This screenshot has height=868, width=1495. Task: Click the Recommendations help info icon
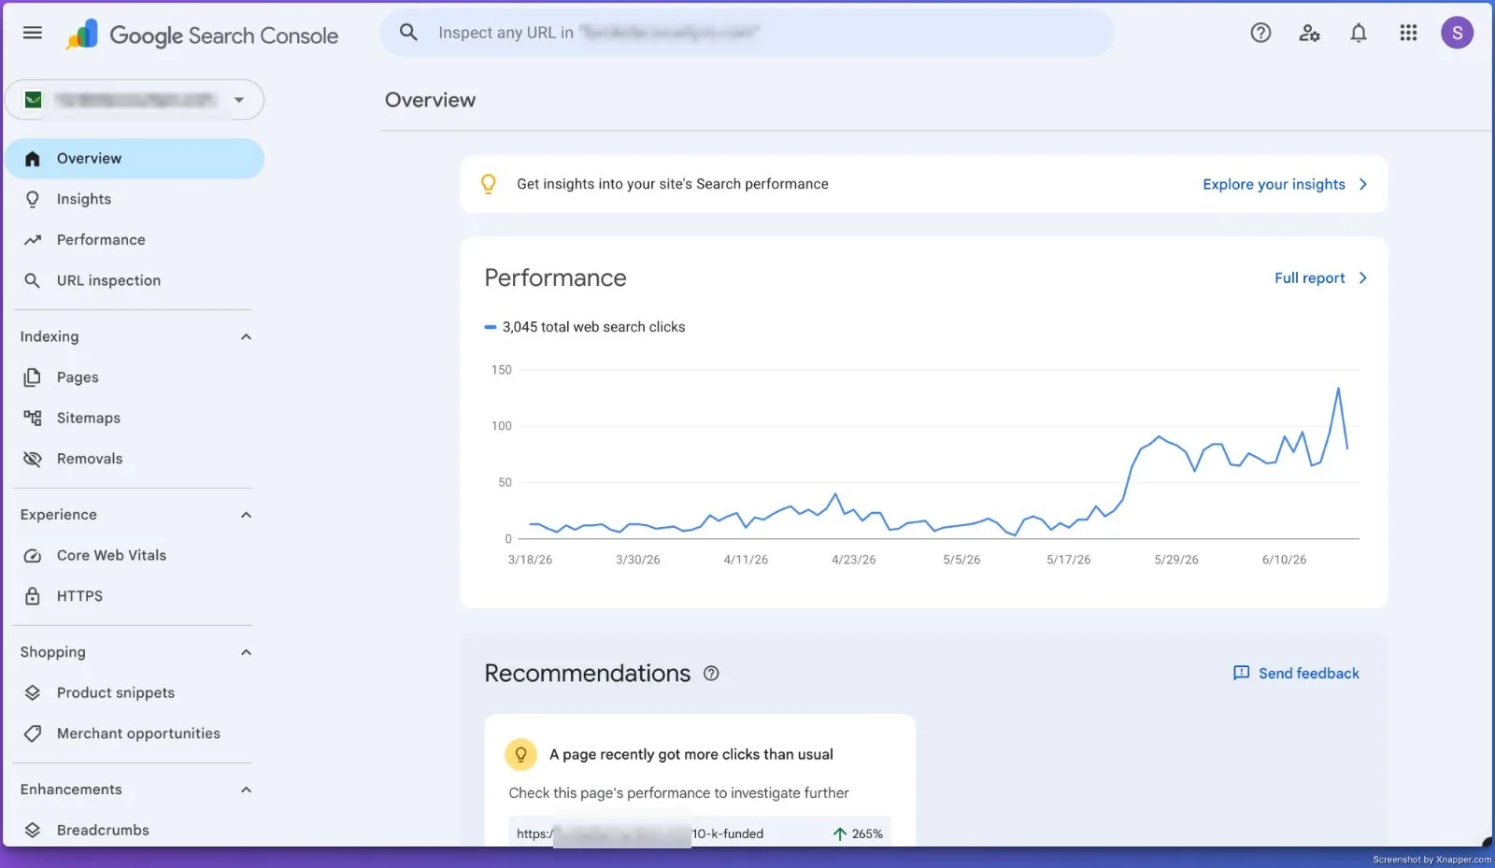[x=711, y=674]
